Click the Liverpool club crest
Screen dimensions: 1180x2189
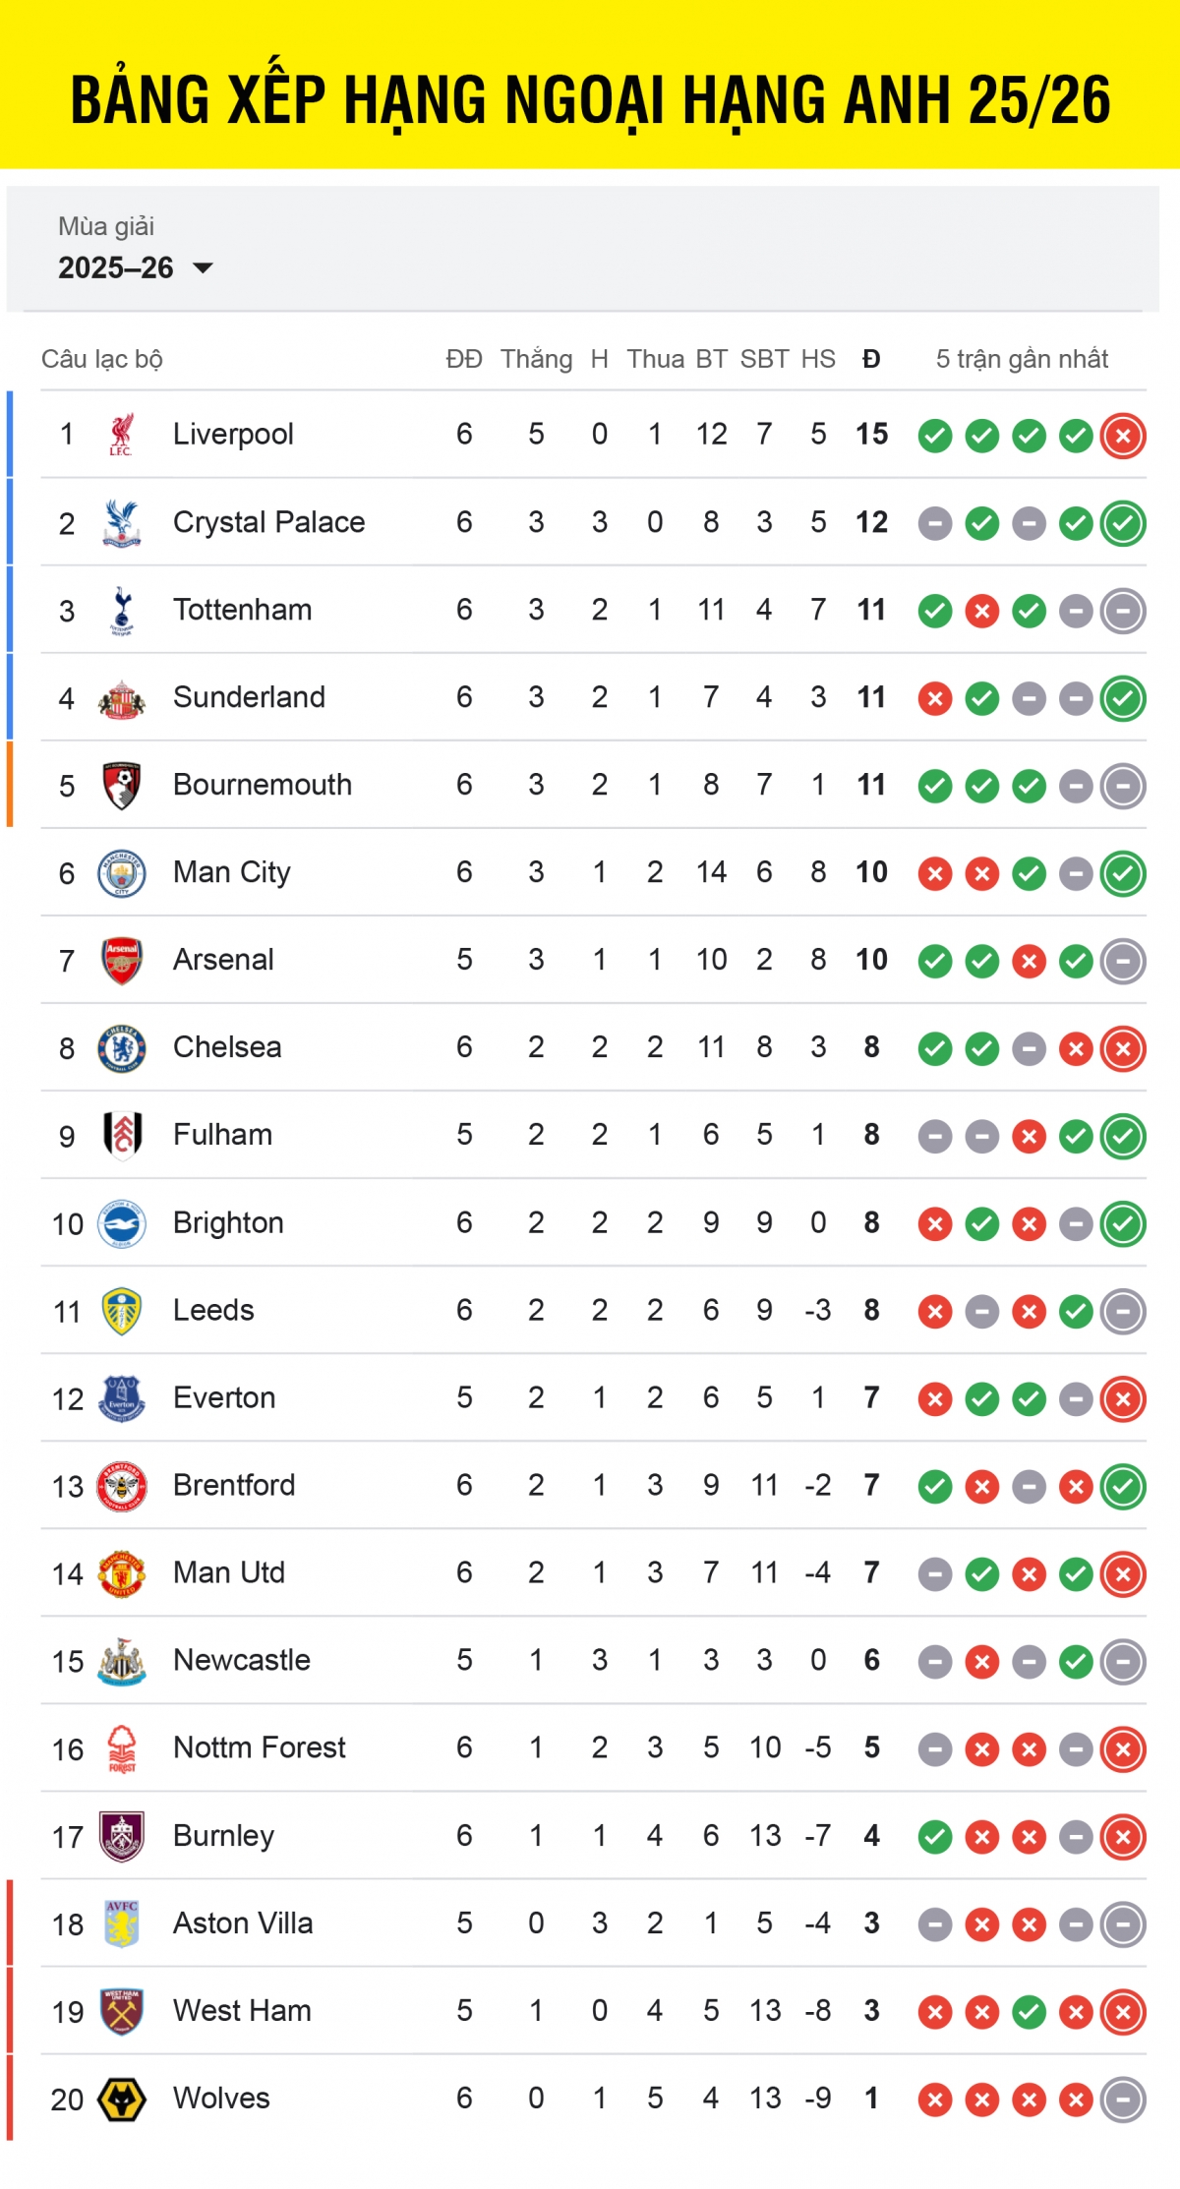click(121, 435)
